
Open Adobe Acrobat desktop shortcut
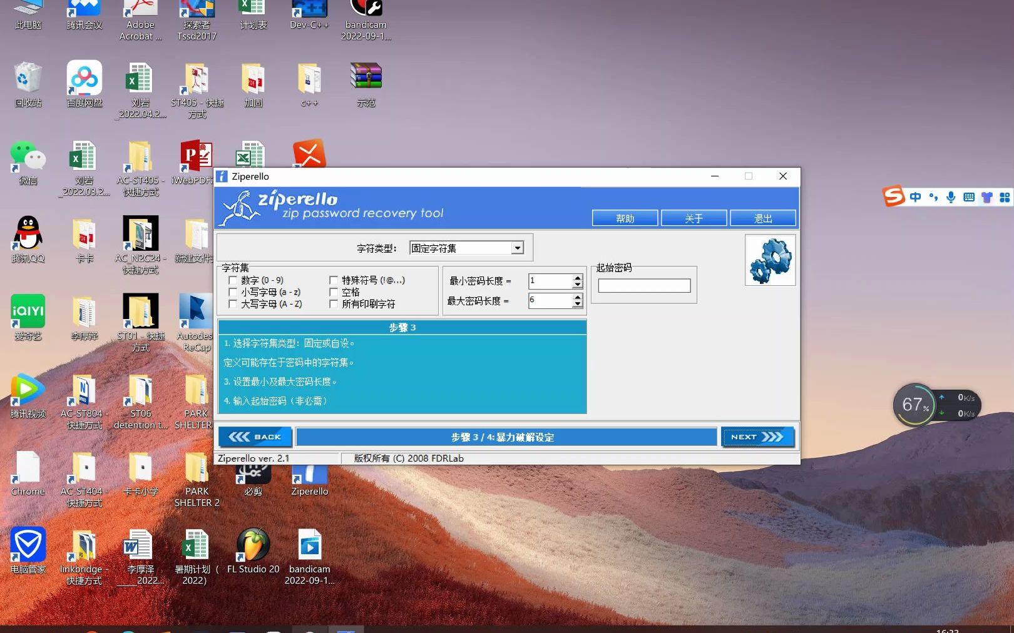140,21
